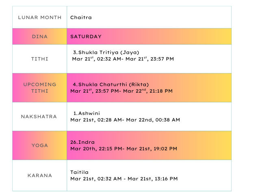Click the LUNAR MONTH row label

click(40, 17)
